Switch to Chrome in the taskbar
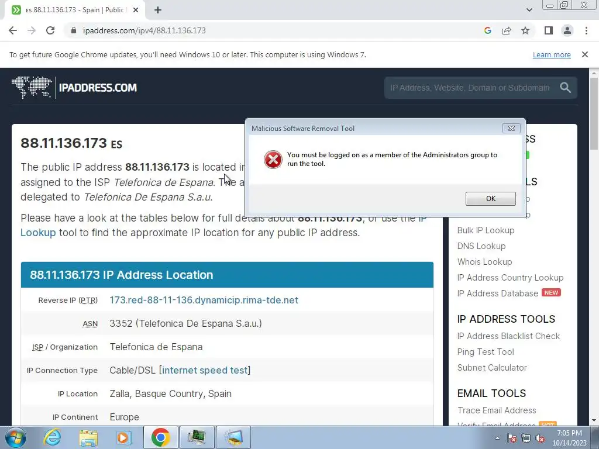 click(x=160, y=437)
